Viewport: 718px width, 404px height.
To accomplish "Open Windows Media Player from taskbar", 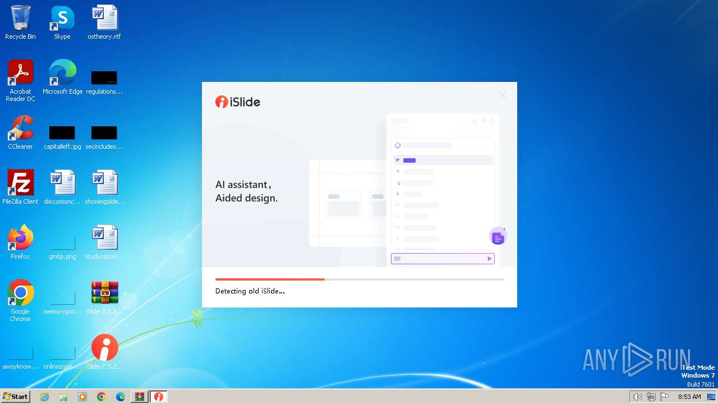I will click(82, 397).
